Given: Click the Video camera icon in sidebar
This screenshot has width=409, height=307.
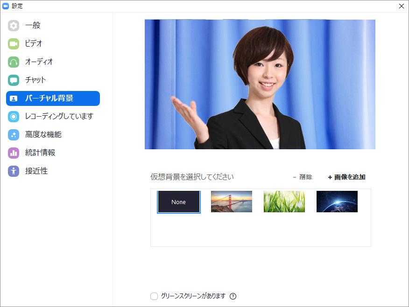Looking at the screenshot, I should [x=14, y=44].
